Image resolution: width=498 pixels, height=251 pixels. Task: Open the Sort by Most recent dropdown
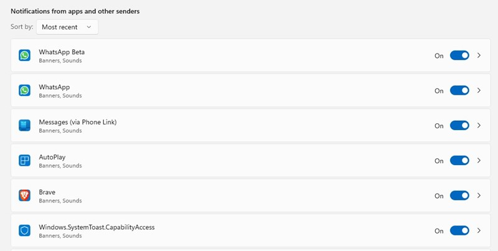coord(67,27)
